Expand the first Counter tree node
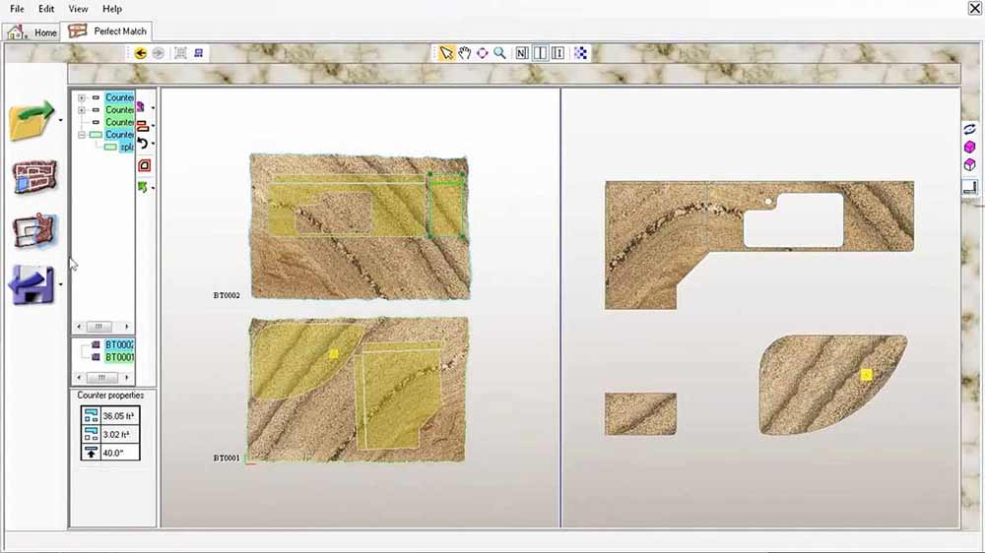The height and width of the screenshot is (553, 985). pos(81,98)
